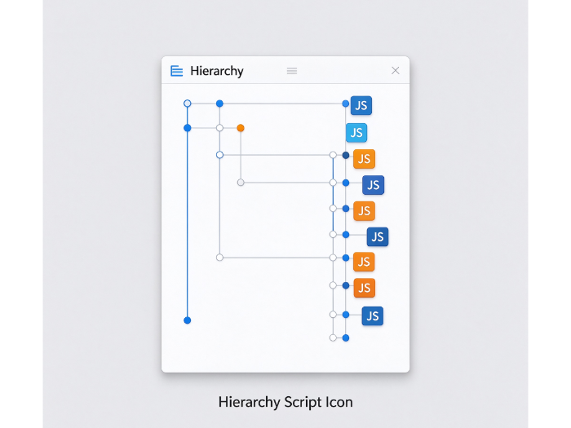Click the filled blue node on the leftmost line's second row

point(187,128)
